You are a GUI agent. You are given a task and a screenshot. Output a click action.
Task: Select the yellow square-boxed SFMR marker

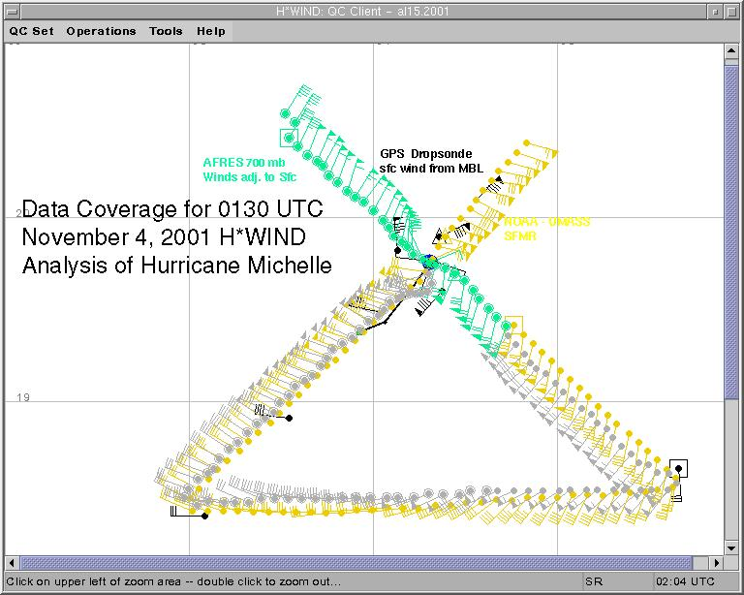(x=514, y=325)
